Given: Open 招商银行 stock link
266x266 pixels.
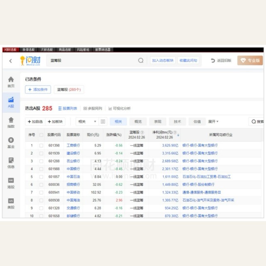Looking at the screenshot, I should [73, 185].
